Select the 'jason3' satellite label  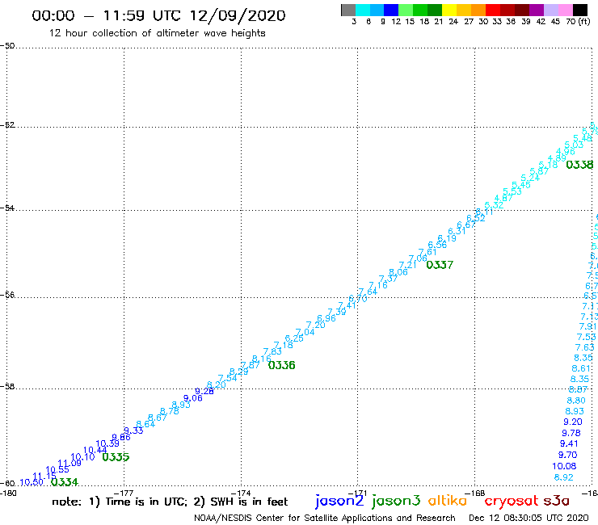pyautogui.click(x=396, y=501)
